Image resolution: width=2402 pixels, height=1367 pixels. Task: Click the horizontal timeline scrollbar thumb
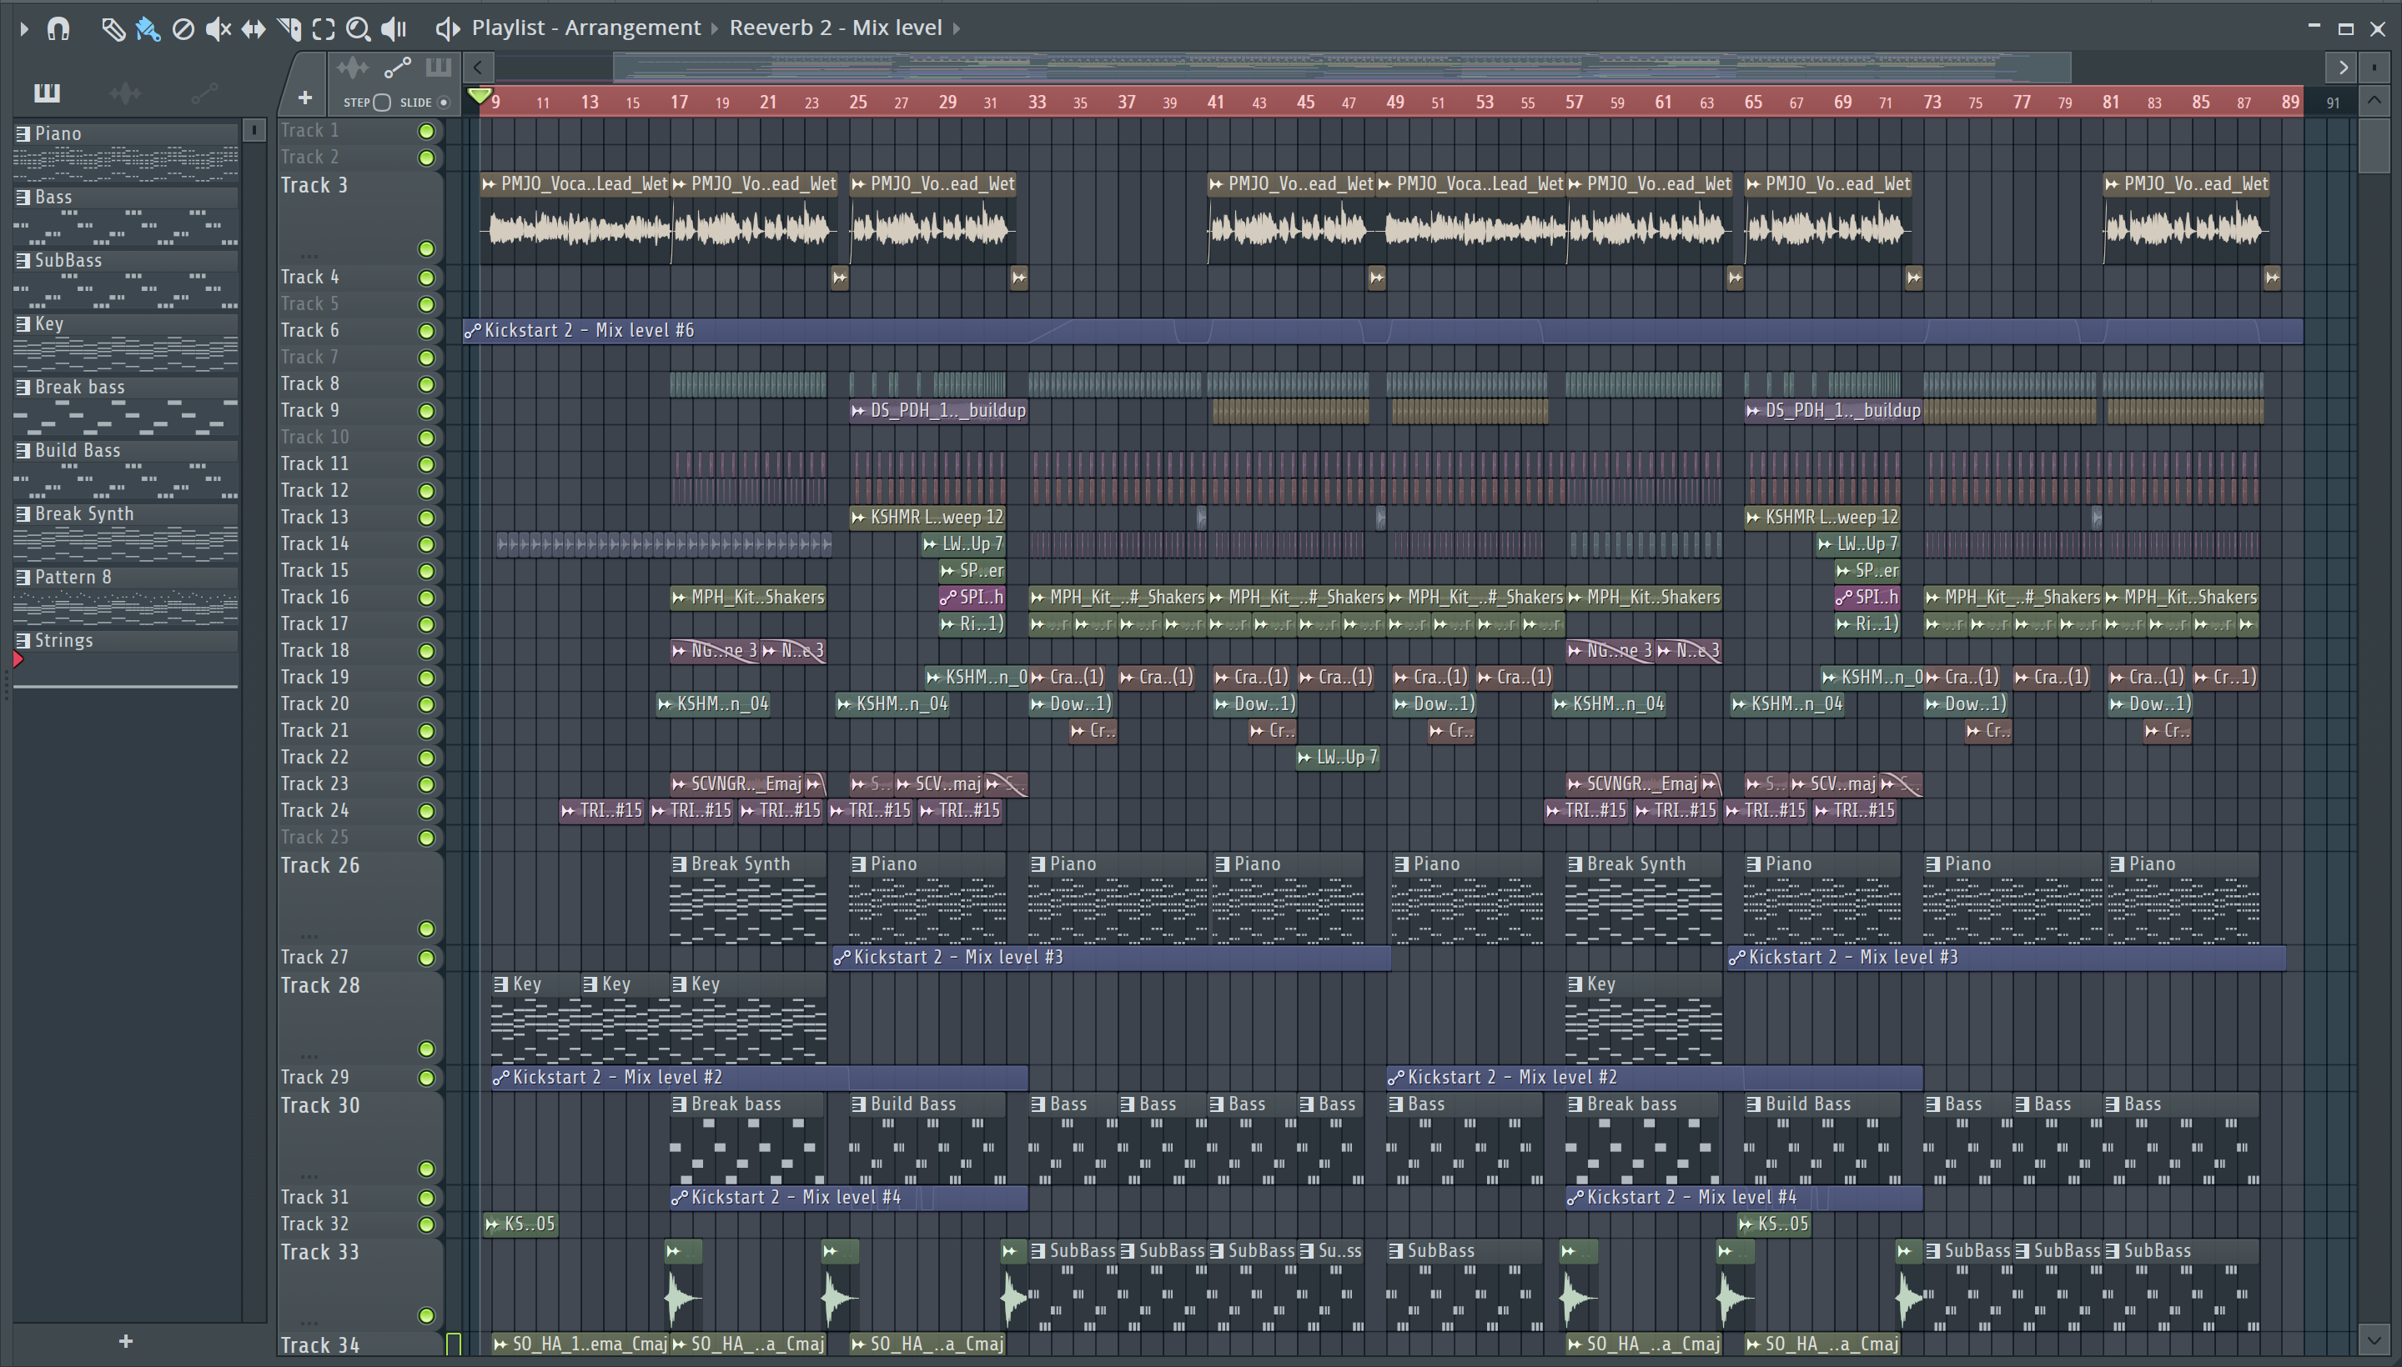tap(1341, 67)
